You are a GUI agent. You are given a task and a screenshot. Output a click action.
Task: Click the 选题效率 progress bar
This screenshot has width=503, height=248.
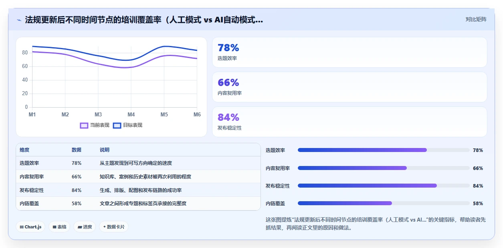pyautogui.click(x=384, y=150)
